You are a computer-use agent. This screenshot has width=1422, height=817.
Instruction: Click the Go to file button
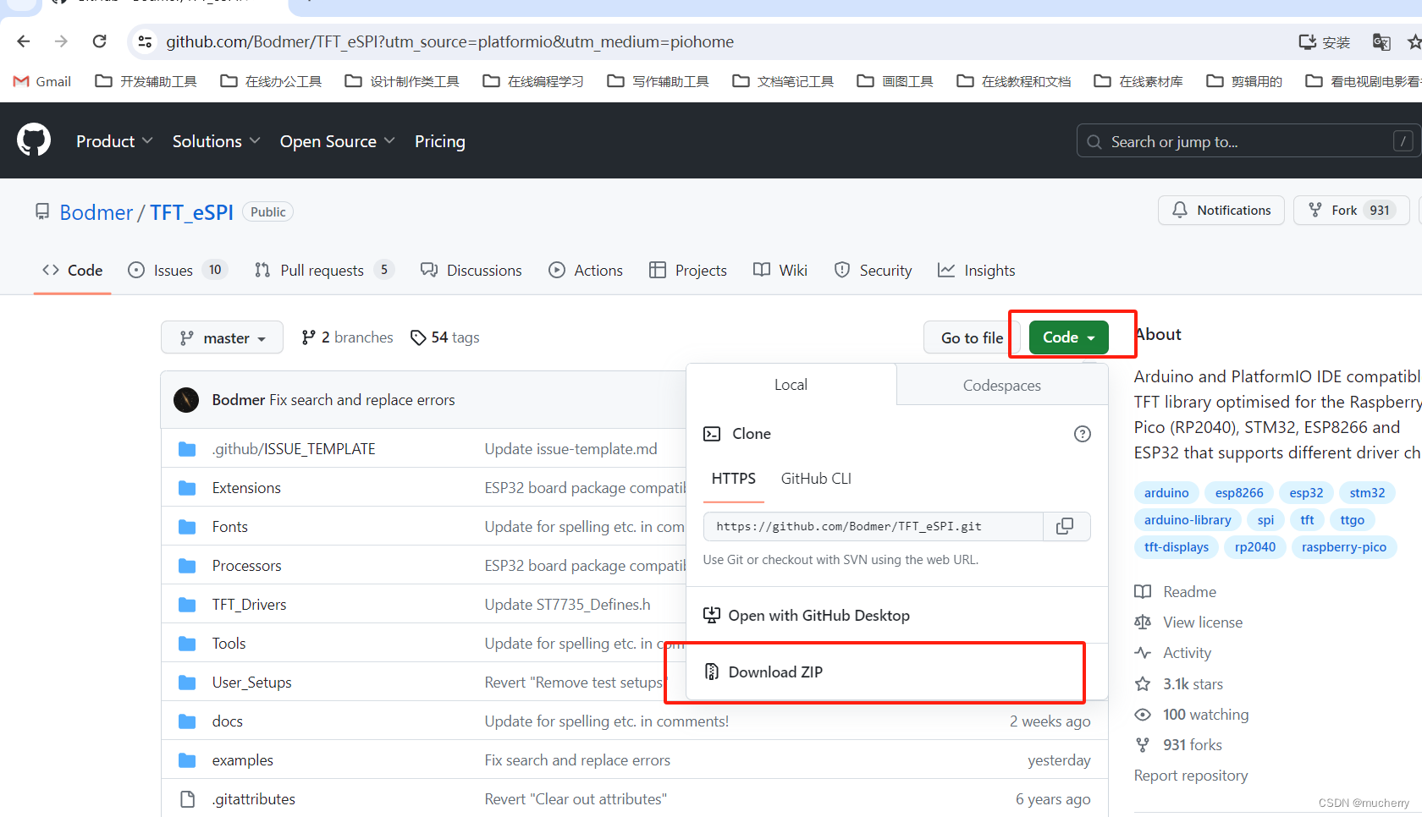[972, 337]
